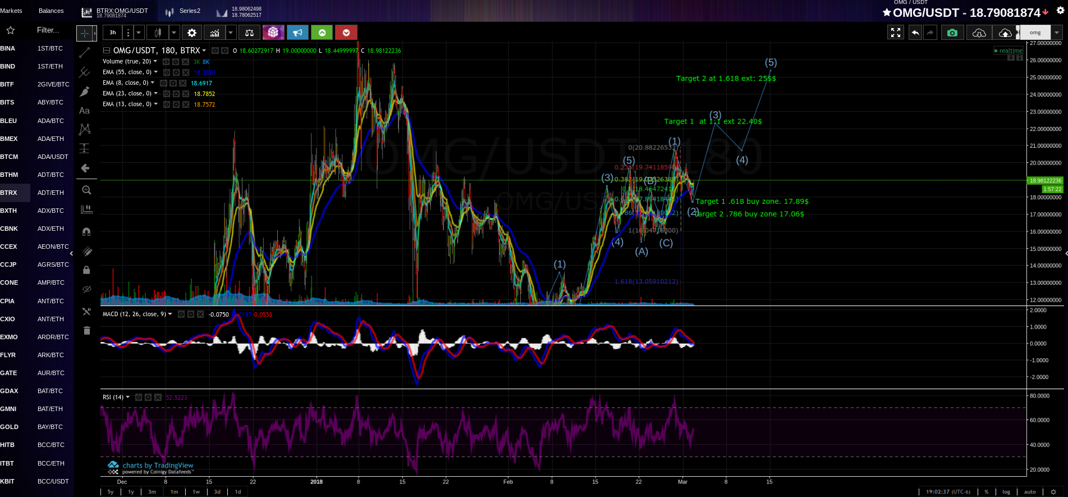This screenshot has width=1068, height=497.
Task: Open the settings gear beside OMG/USDT price
Action: pyautogui.click(x=1060, y=11)
